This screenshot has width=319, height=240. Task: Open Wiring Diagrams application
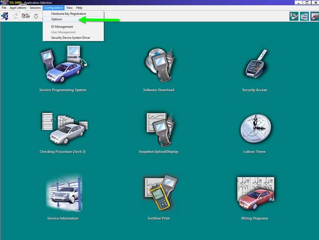[256, 193]
